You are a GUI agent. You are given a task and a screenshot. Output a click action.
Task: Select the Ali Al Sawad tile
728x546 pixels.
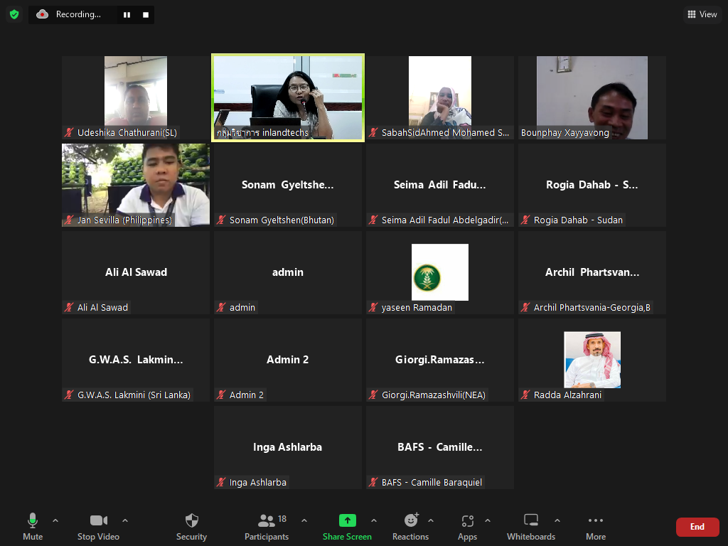coord(136,272)
